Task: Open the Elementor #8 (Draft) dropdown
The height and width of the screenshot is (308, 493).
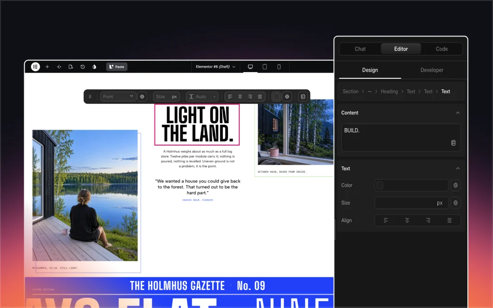Action: coord(216,67)
